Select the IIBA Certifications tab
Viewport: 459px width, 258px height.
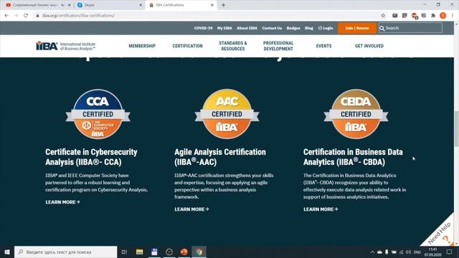point(181,5)
